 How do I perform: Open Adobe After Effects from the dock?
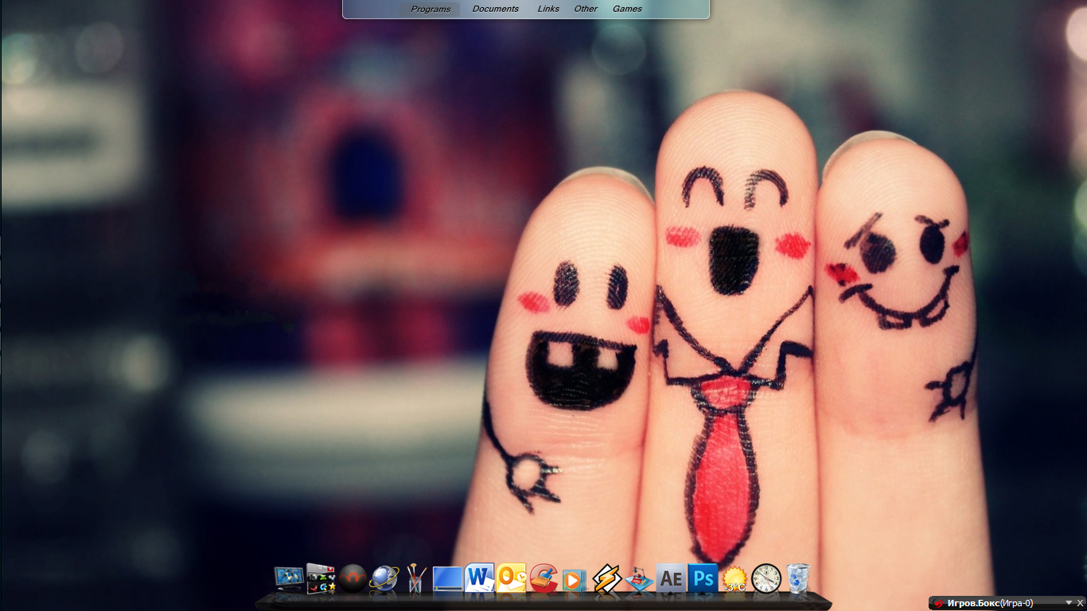pos(671,578)
